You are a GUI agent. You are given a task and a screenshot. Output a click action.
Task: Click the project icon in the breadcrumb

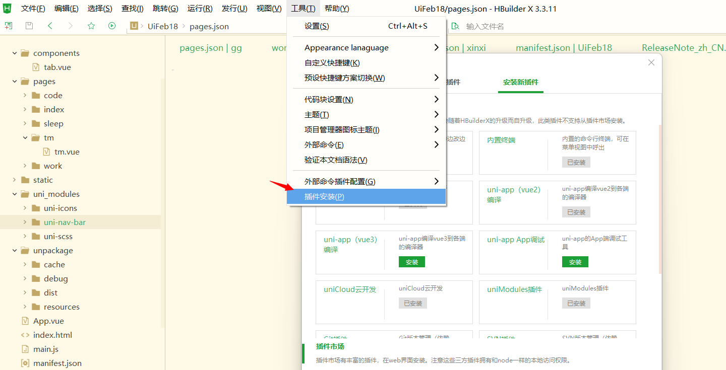134,26
